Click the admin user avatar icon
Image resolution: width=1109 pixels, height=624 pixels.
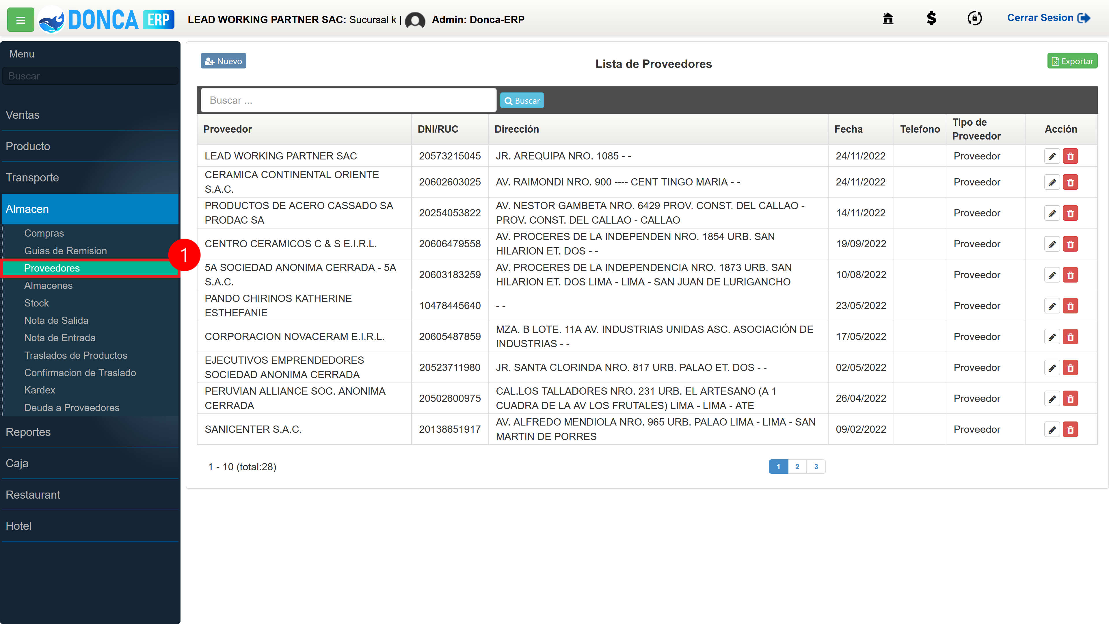pyautogui.click(x=415, y=20)
